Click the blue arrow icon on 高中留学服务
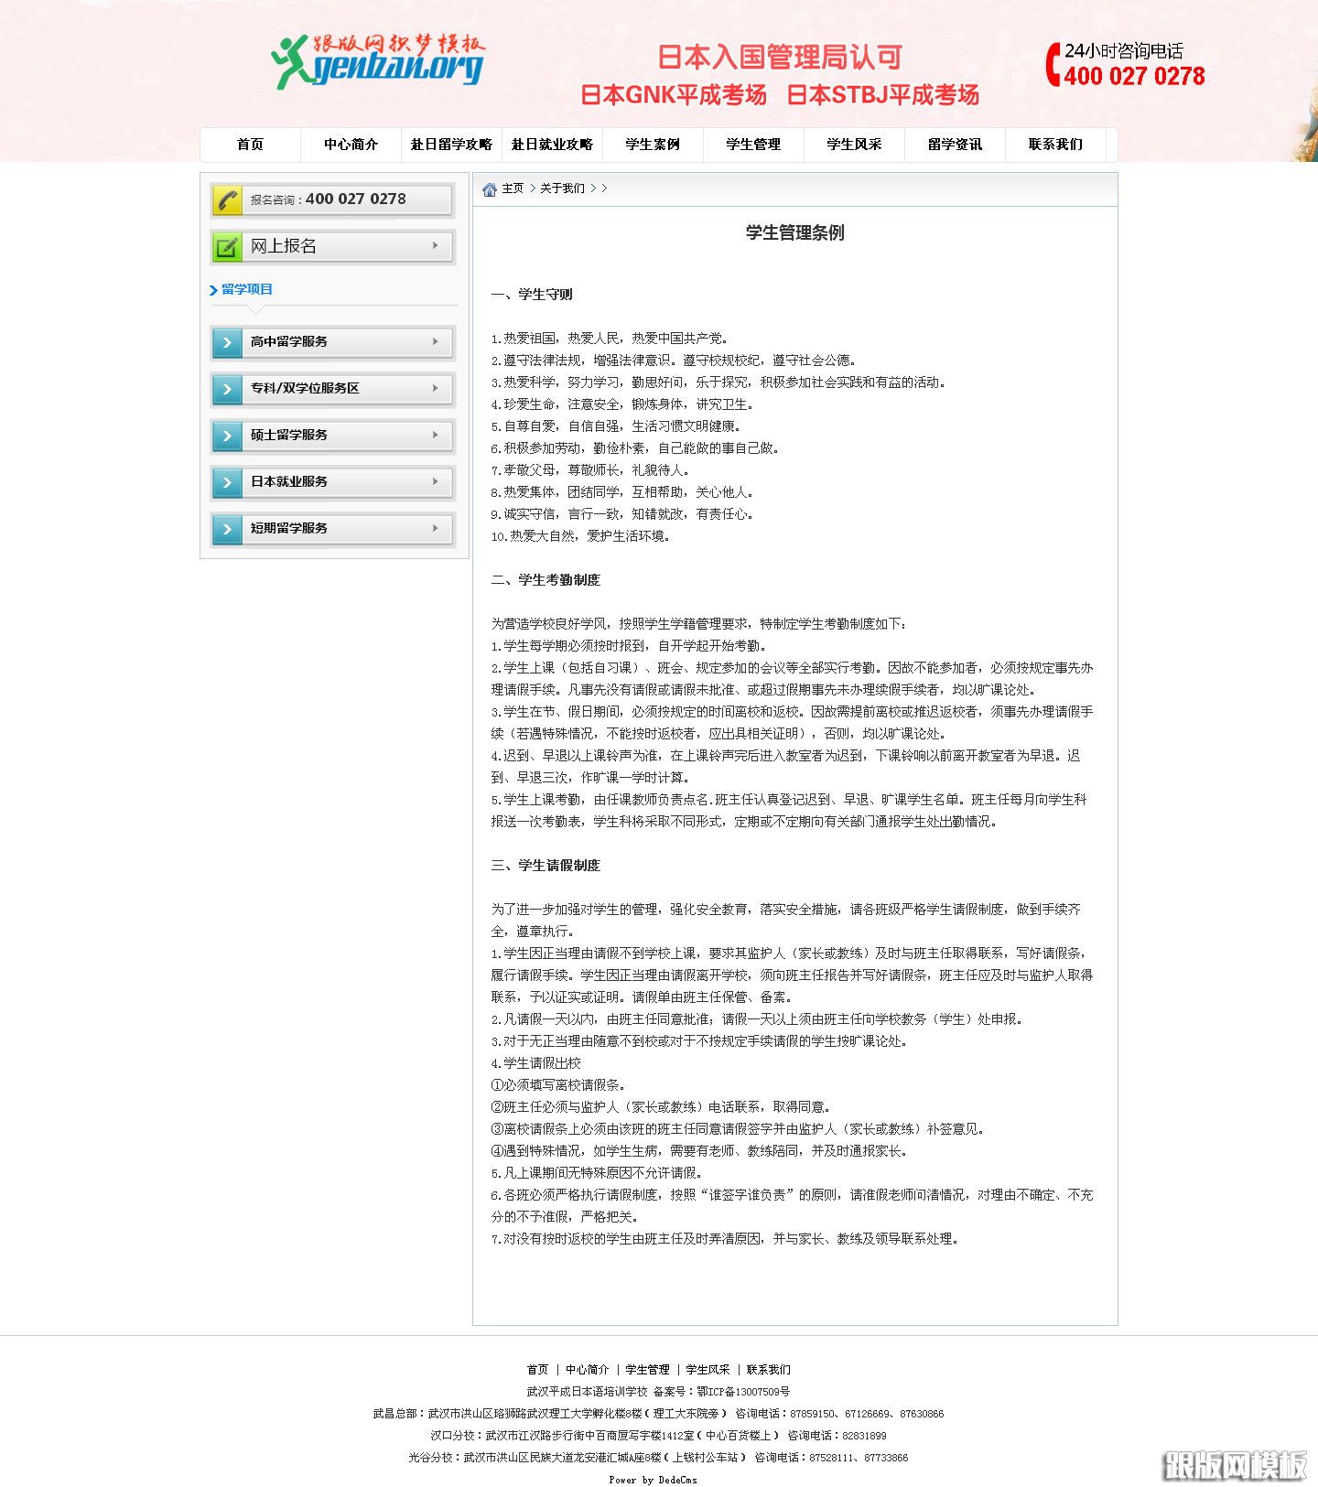Viewport: 1318px width, 1487px height. (x=227, y=342)
